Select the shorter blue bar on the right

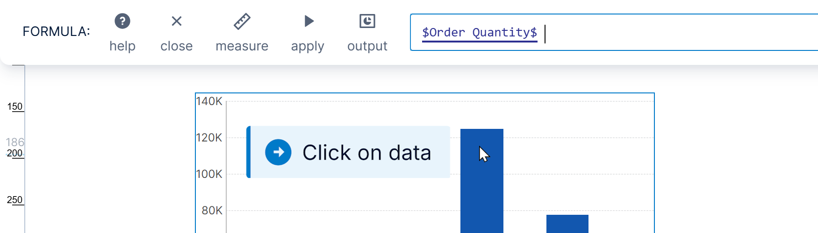click(567, 224)
